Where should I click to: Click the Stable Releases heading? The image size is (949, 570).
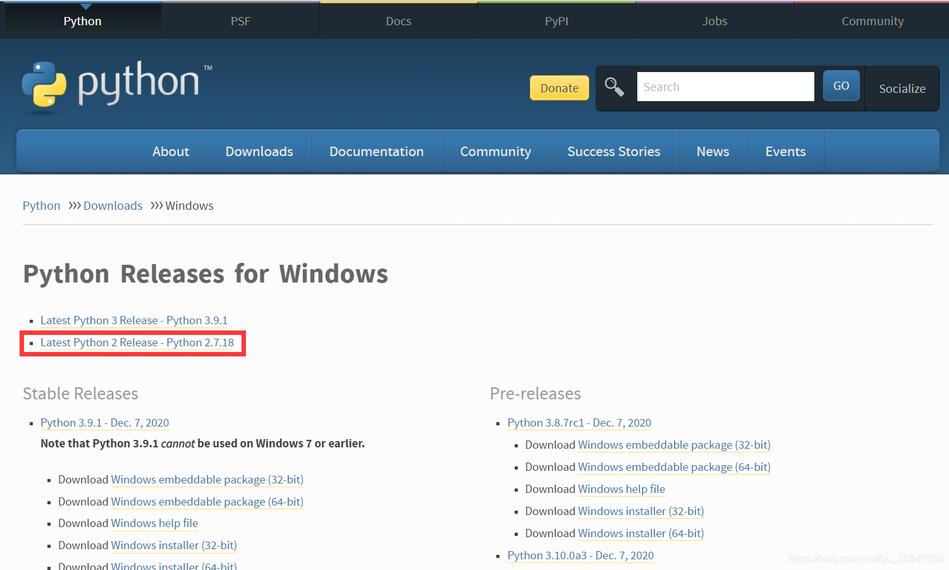(x=80, y=394)
